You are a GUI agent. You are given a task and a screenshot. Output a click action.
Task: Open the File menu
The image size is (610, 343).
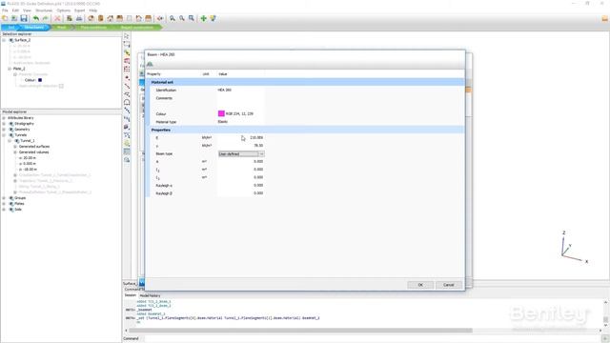(x=5, y=10)
